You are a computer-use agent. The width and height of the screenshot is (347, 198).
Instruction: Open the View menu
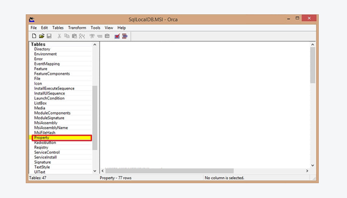(109, 28)
